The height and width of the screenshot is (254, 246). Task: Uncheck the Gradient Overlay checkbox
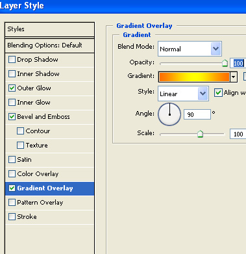coord(12,188)
